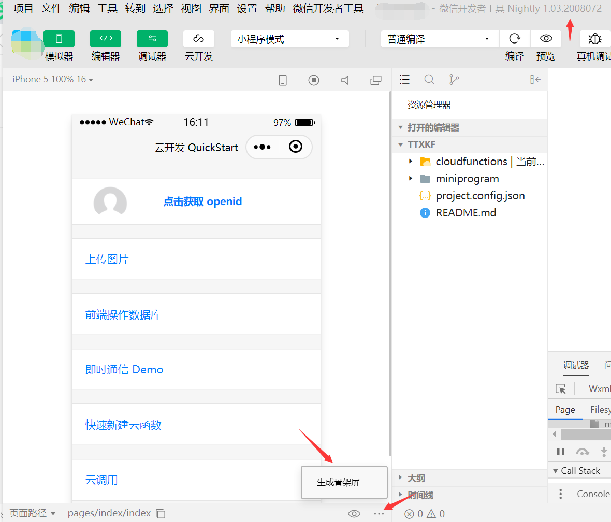Click the 真机调试 bug icon
Screen dimensions: 611x522
coord(595,39)
